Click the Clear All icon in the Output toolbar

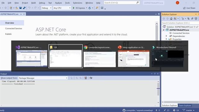click(86, 78)
